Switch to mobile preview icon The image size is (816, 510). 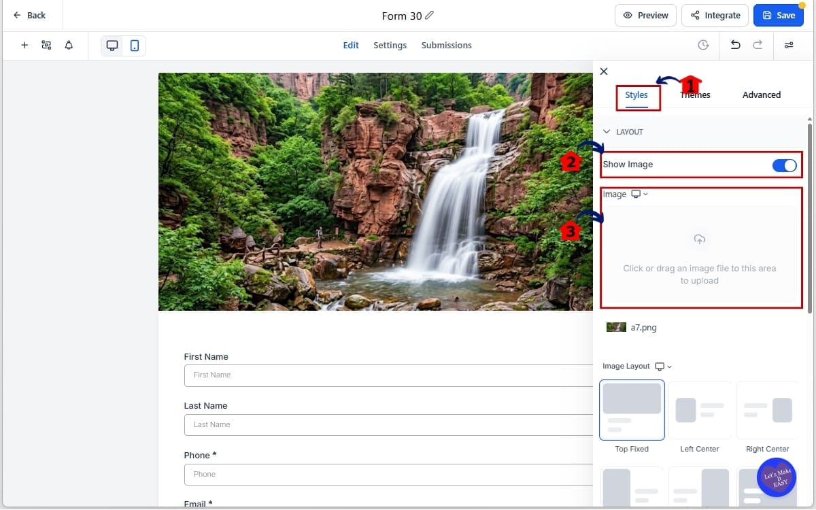[134, 45]
